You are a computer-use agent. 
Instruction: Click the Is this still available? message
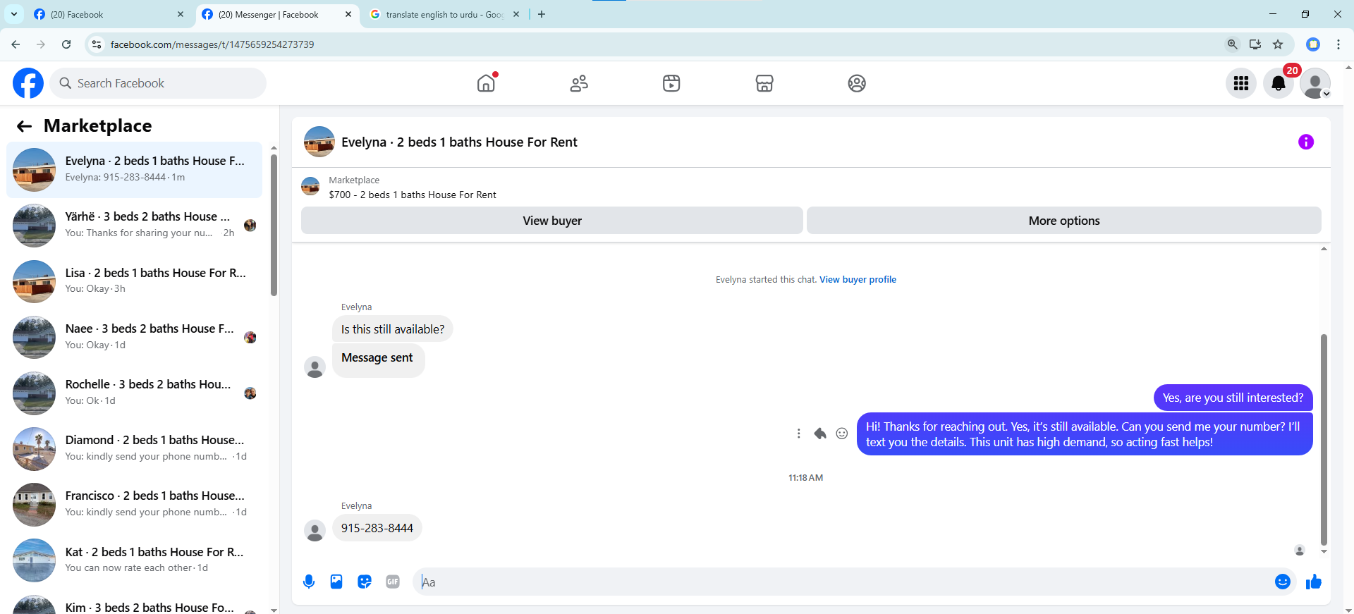click(x=393, y=329)
